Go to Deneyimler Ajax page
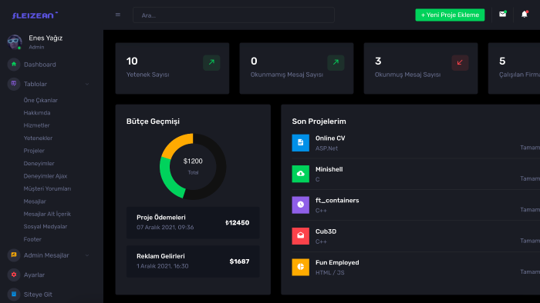 [x=46, y=176]
